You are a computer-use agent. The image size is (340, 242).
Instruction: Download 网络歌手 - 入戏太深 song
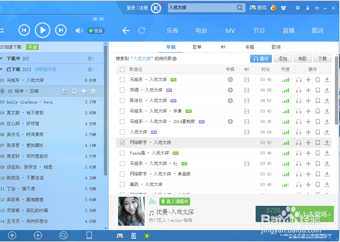(x=327, y=143)
